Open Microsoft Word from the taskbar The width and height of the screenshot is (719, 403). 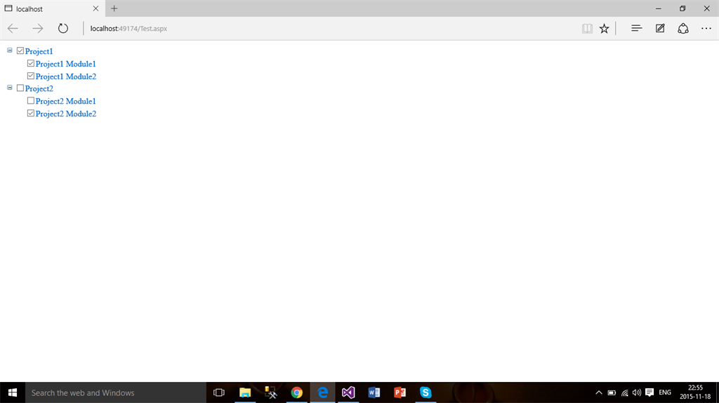tap(374, 392)
